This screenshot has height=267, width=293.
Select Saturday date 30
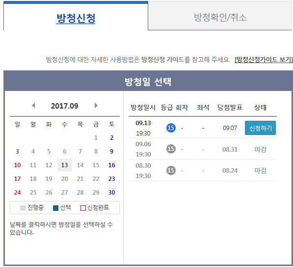[111, 192]
